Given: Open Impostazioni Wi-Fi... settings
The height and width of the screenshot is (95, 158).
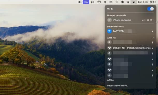Looking at the screenshot, I should (118, 86).
